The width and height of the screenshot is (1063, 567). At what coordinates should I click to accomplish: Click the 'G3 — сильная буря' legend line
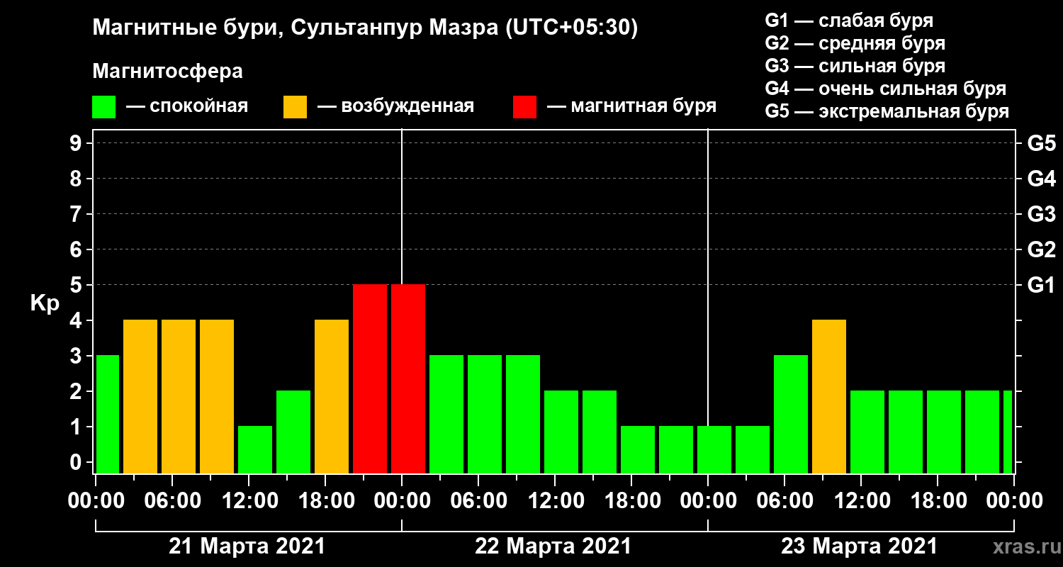tap(855, 66)
